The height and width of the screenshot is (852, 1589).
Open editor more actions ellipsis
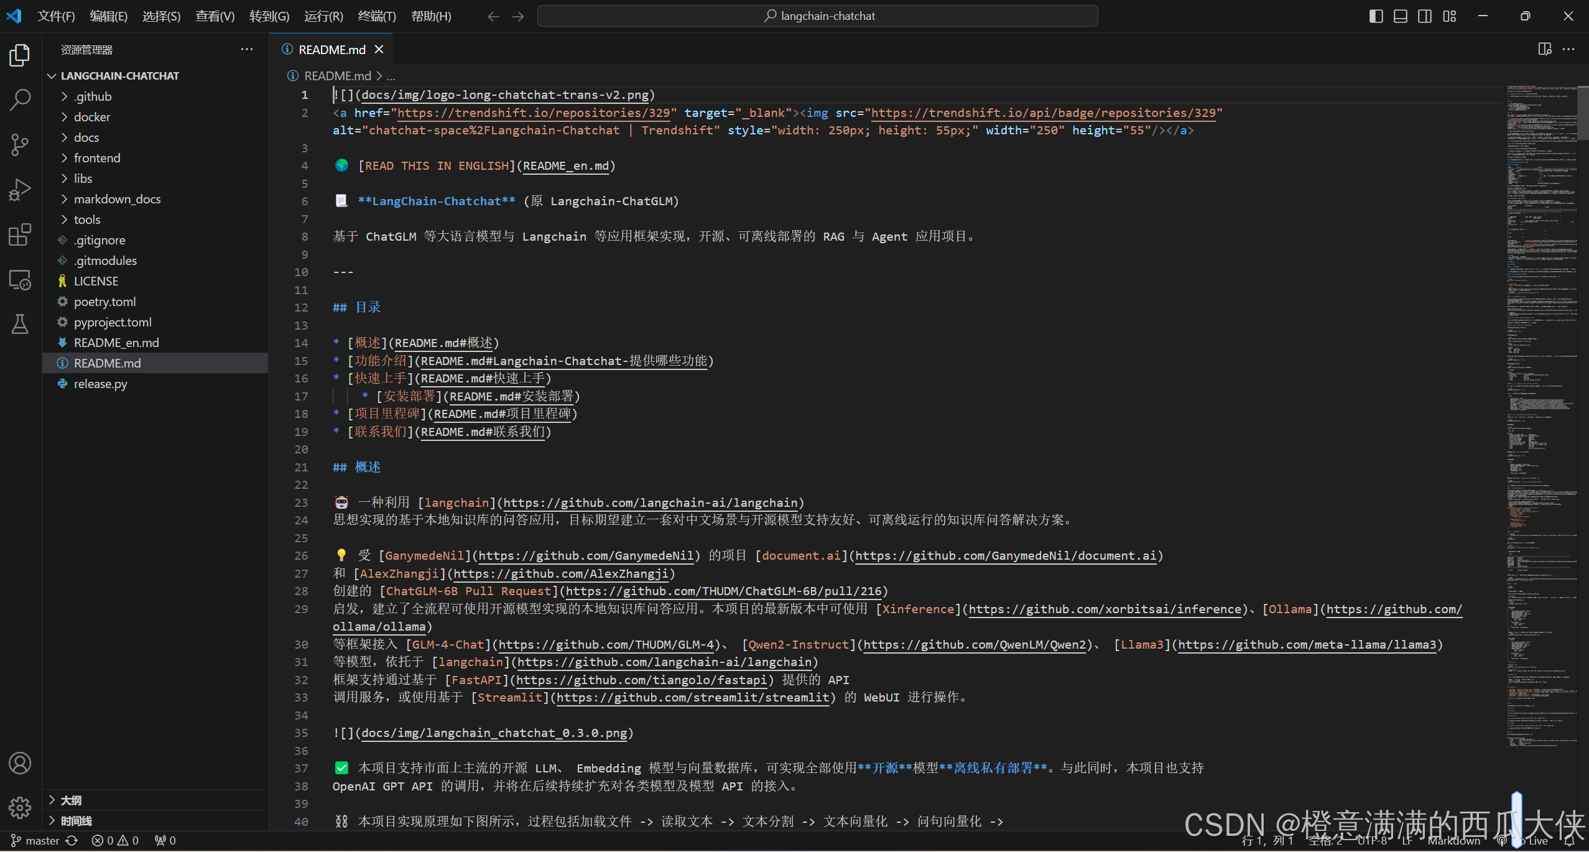point(1568,49)
